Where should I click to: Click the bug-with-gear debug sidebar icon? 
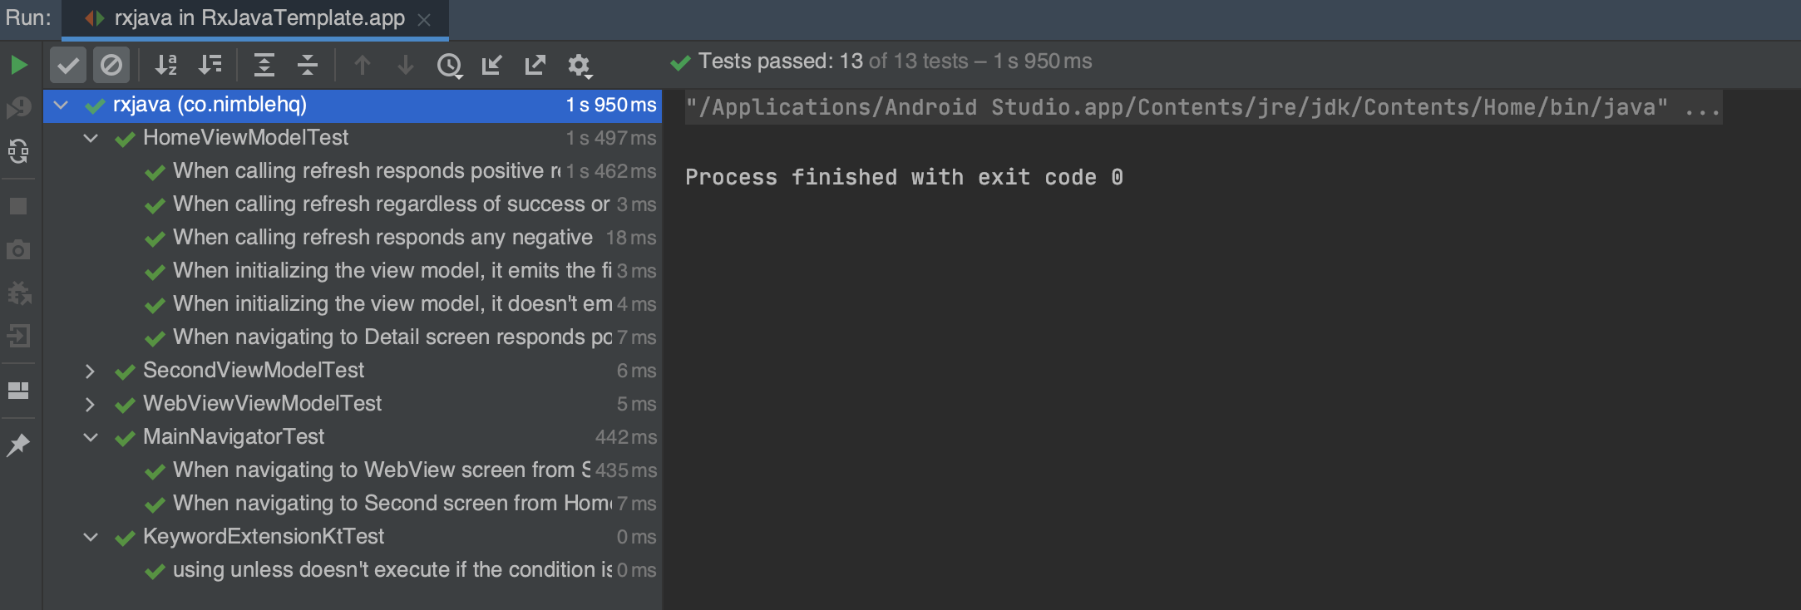coord(18,293)
